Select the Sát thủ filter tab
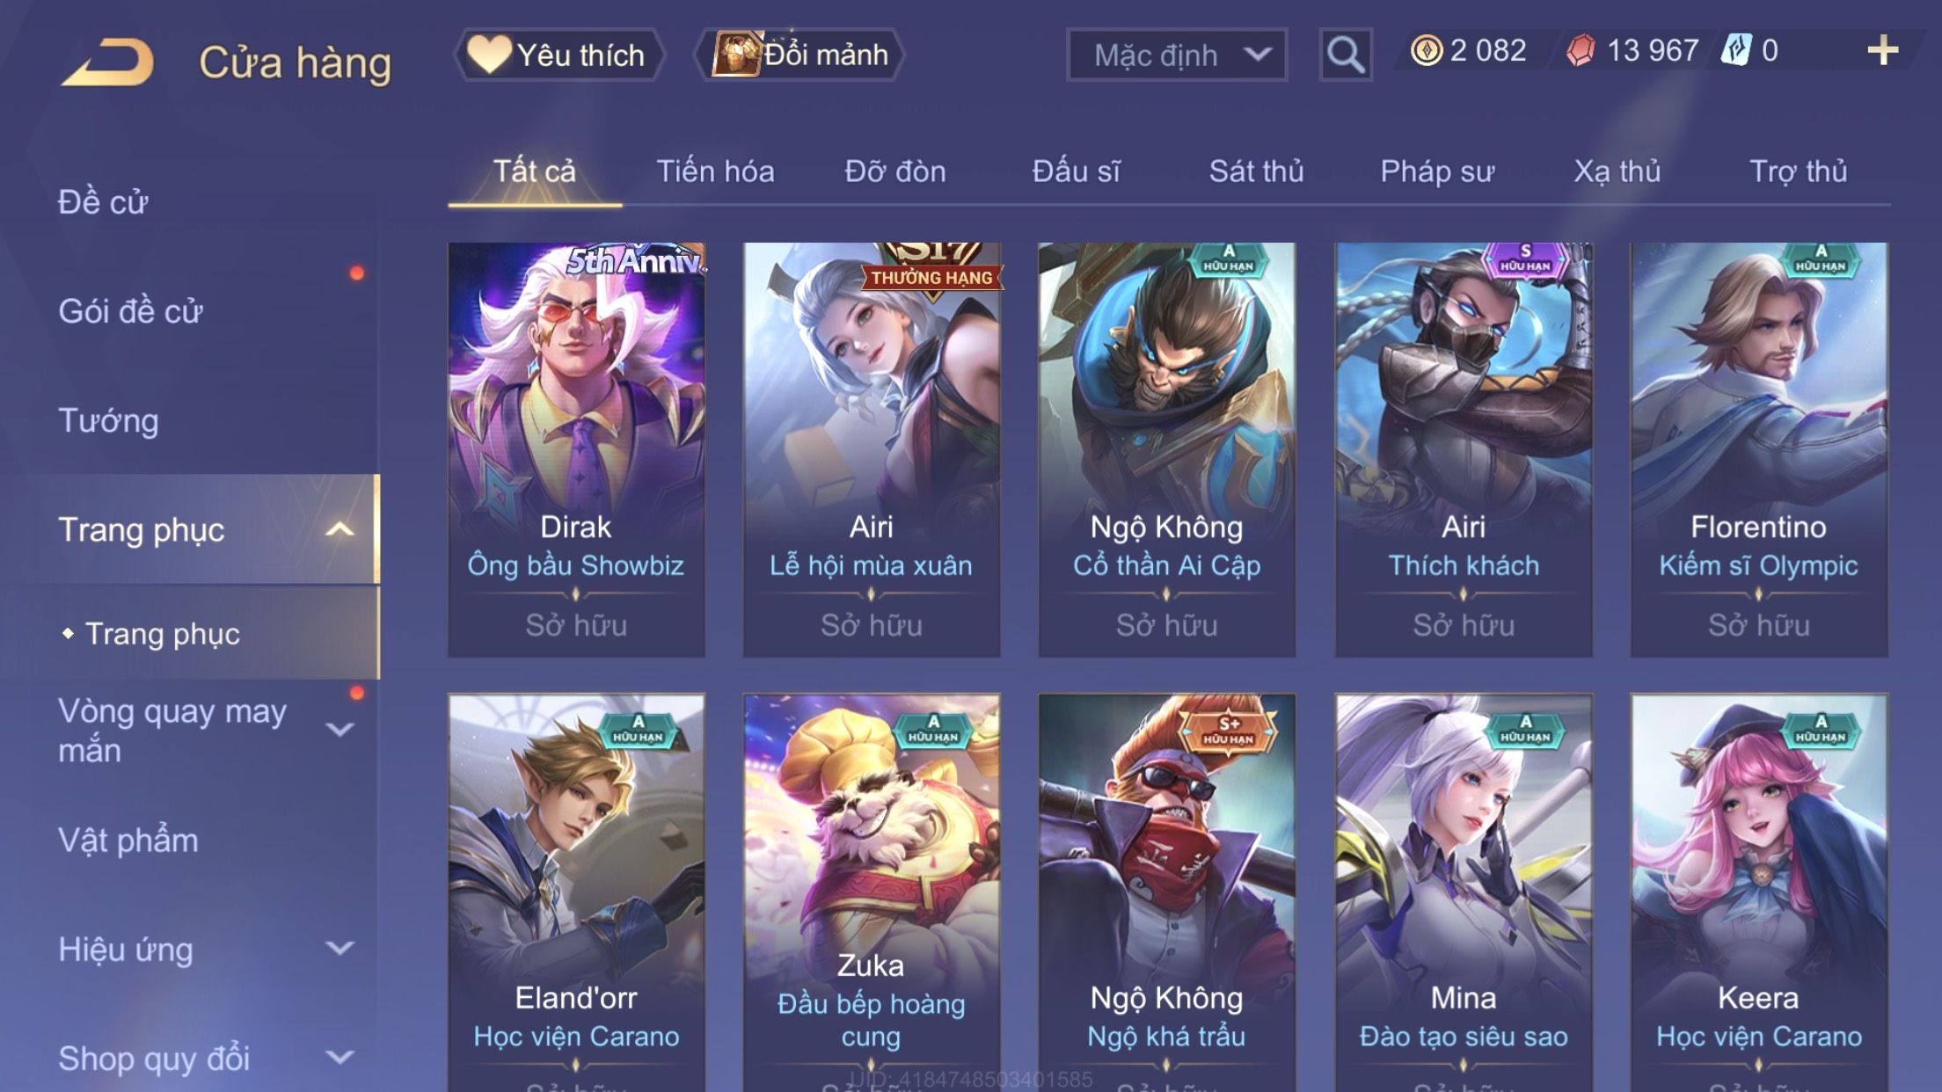The image size is (1942, 1092). click(1256, 171)
